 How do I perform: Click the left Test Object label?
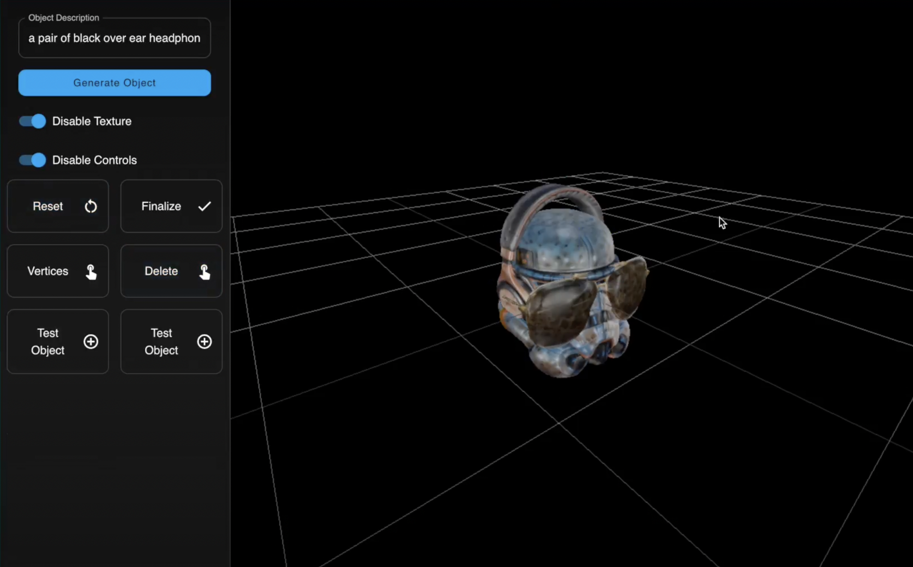coord(48,342)
